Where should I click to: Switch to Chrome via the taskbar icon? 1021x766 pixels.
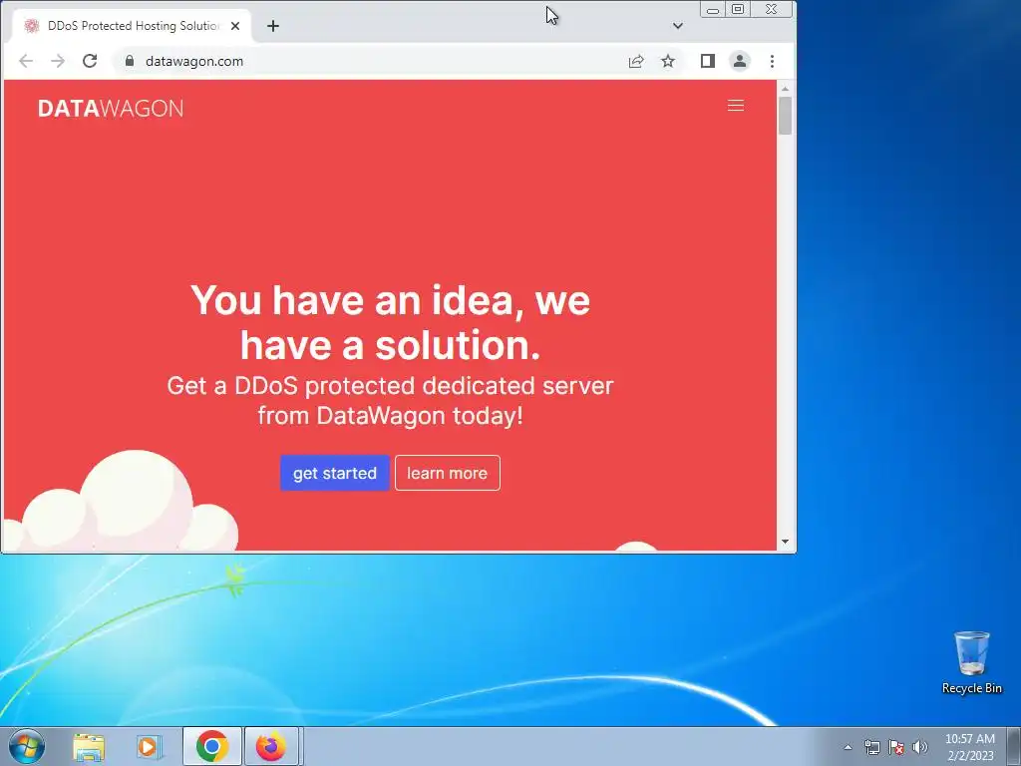pos(212,746)
